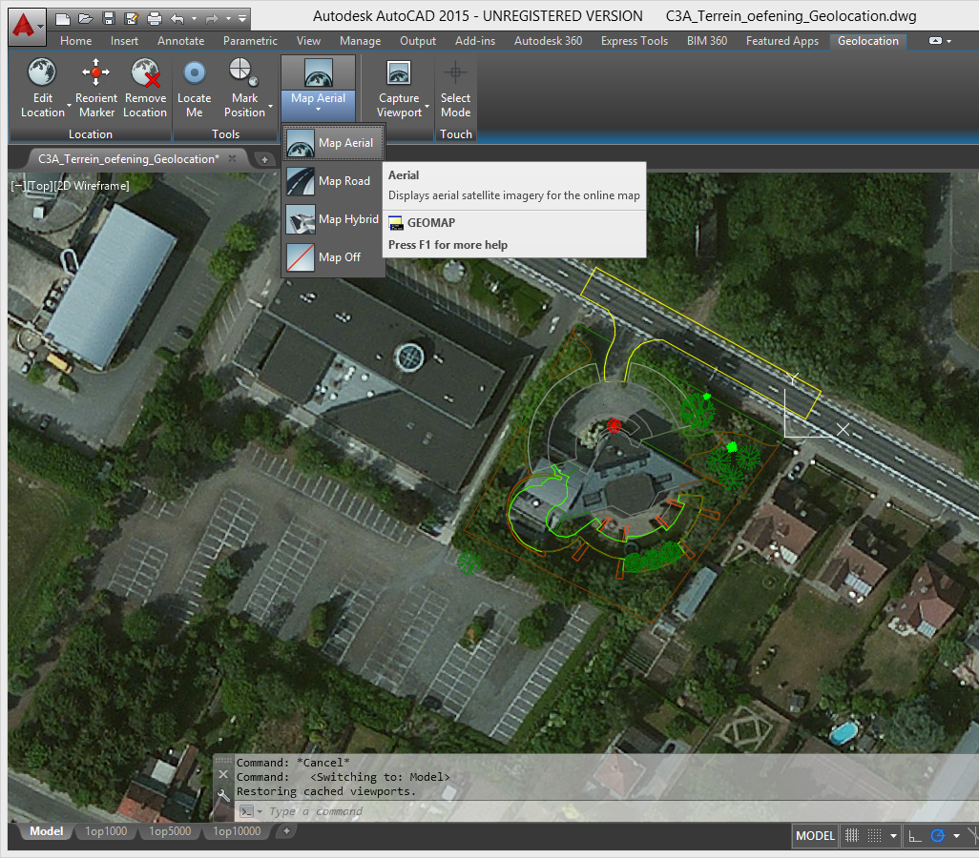Click the Save As icon
Image resolution: width=979 pixels, height=858 pixels.
[x=131, y=19]
